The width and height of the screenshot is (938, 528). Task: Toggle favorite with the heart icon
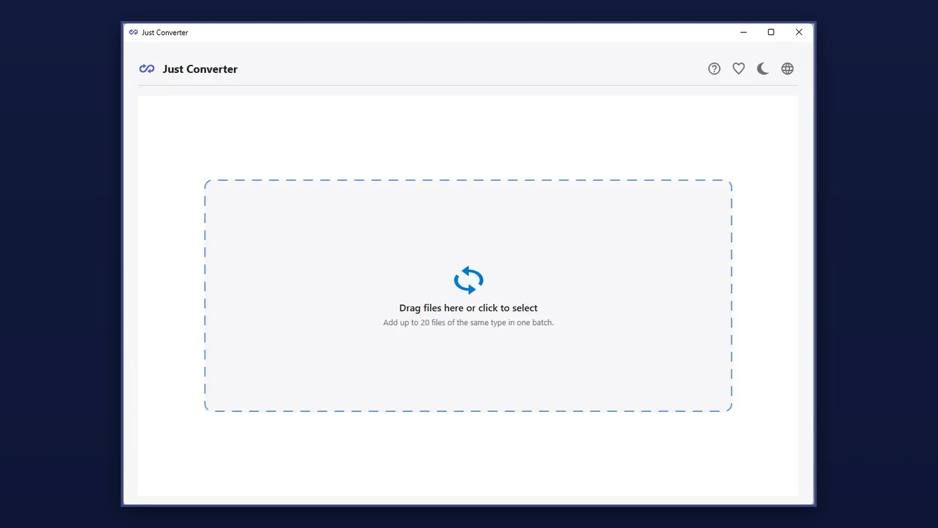point(738,69)
